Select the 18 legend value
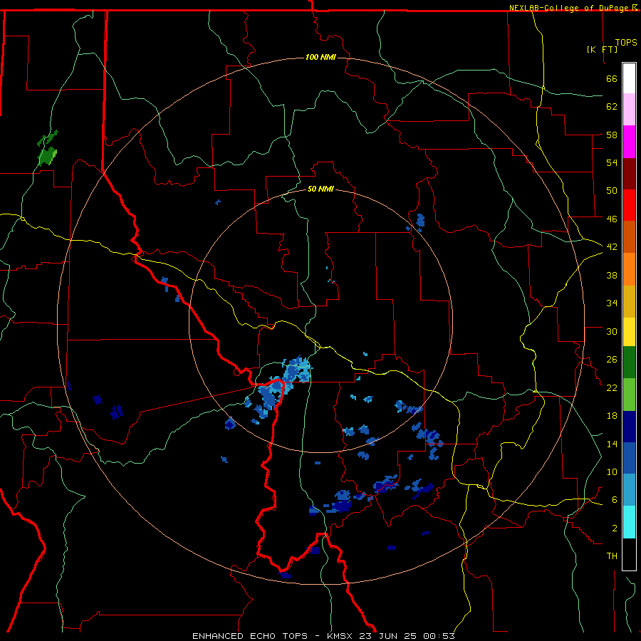 (612, 416)
